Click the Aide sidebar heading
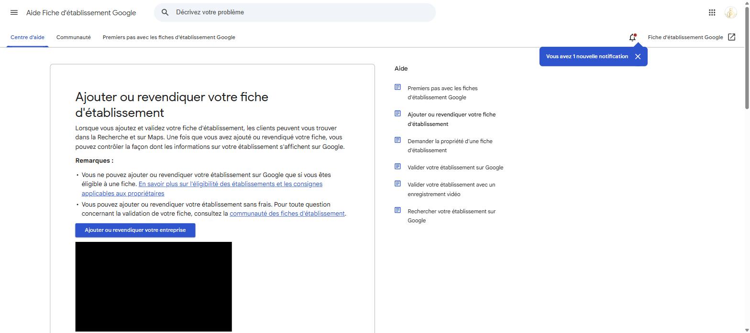The width and height of the screenshot is (750, 333). [x=401, y=69]
